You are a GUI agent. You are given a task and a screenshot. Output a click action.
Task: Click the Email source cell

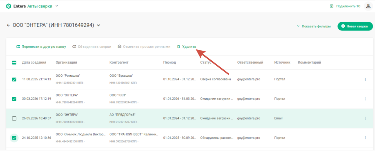click(278, 118)
